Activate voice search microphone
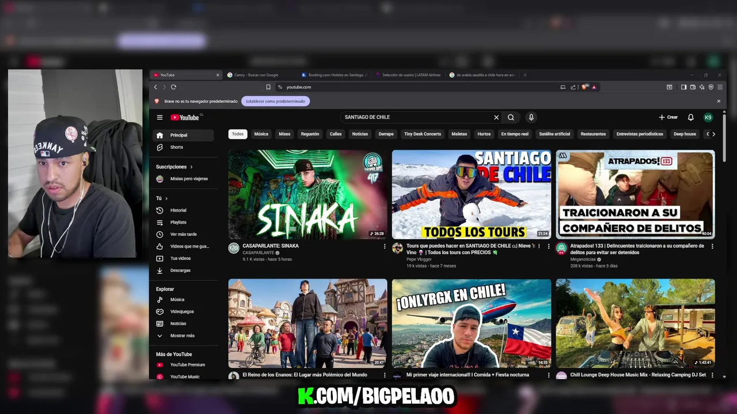 tap(531, 117)
